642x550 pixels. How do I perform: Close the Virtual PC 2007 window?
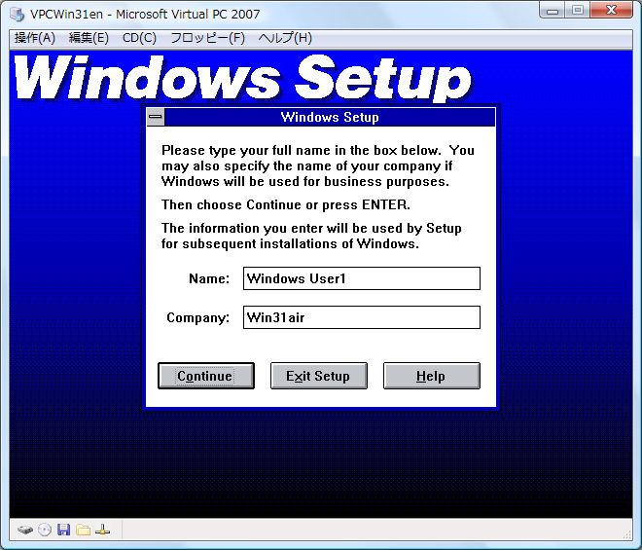[x=611, y=11]
